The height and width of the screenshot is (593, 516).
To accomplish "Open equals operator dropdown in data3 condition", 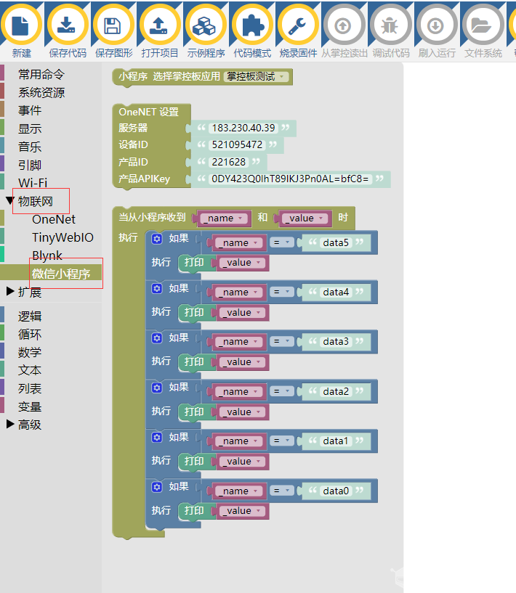I will (282, 342).
